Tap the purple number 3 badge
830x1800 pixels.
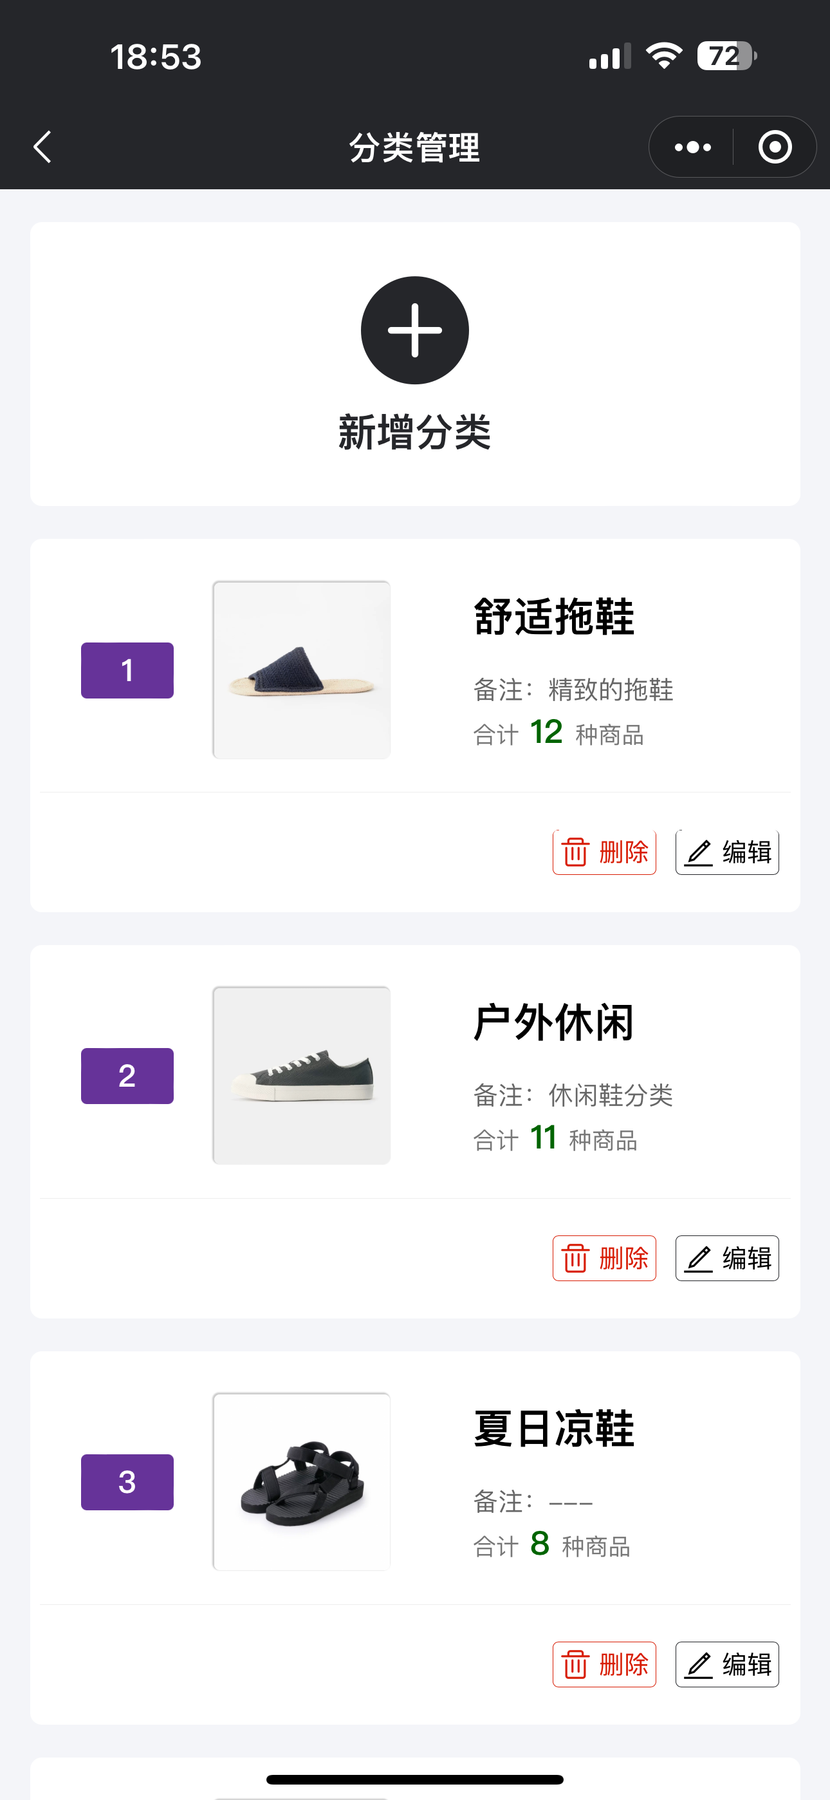[x=127, y=1482]
